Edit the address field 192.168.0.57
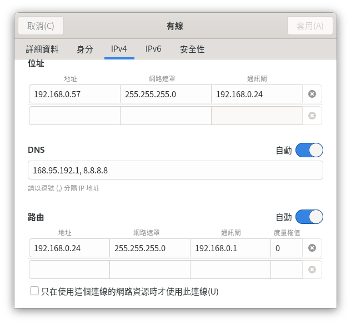This screenshot has width=351, height=324. click(x=74, y=94)
